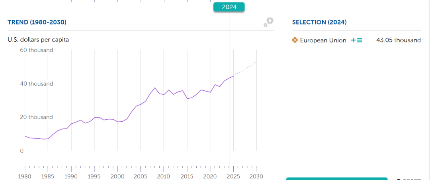Select 2010 on the year timeline
Image resolution: width=430 pixels, height=180 pixels.
click(164, 176)
